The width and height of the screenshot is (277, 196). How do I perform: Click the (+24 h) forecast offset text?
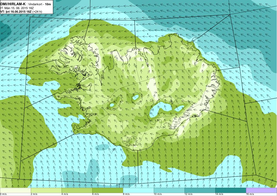pos(37,12)
